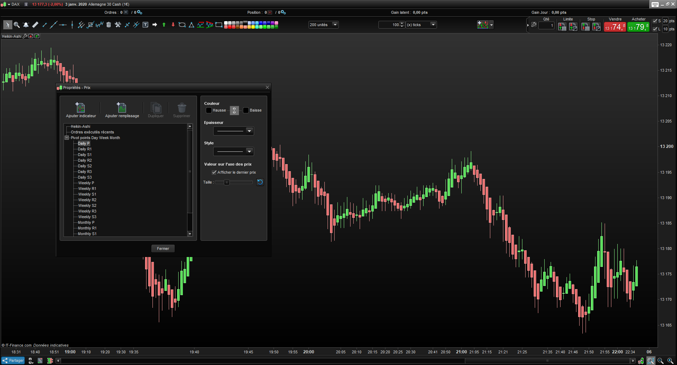Open the alert bell tool
The height and width of the screenshot is (365, 677).
[x=26, y=25]
